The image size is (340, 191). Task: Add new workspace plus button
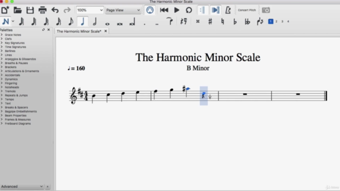pos(47,186)
